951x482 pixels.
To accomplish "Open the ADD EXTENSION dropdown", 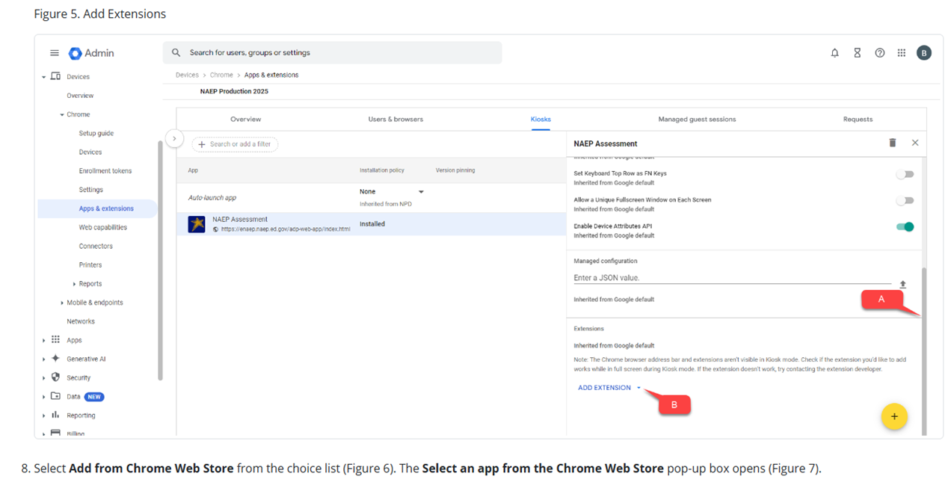I will (609, 388).
